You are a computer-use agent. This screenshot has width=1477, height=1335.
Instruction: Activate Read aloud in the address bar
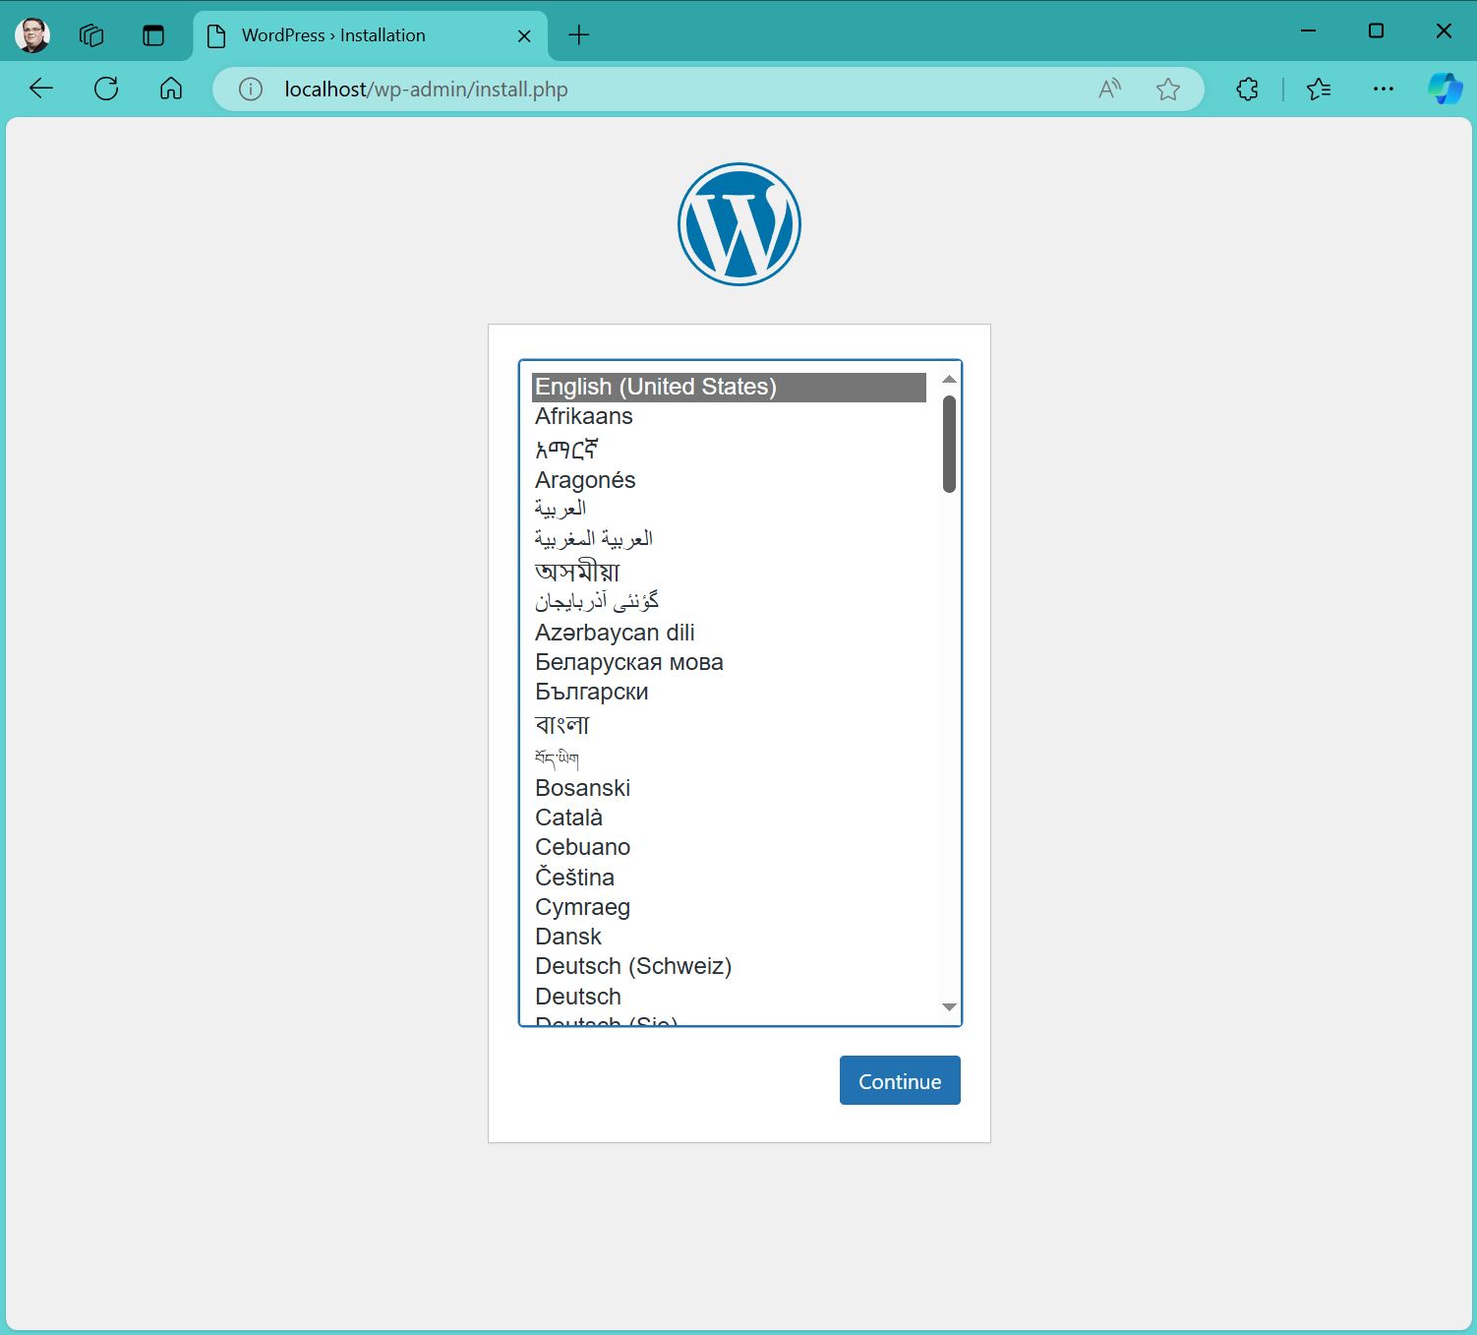pos(1109,90)
